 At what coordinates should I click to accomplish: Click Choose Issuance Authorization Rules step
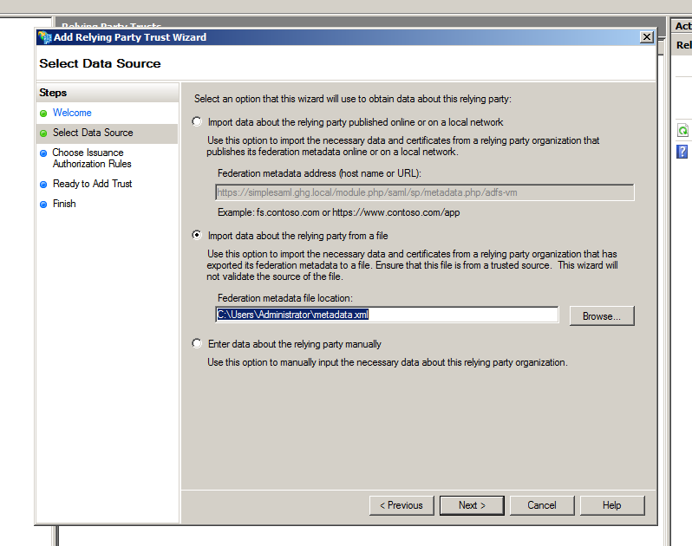click(x=92, y=158)
